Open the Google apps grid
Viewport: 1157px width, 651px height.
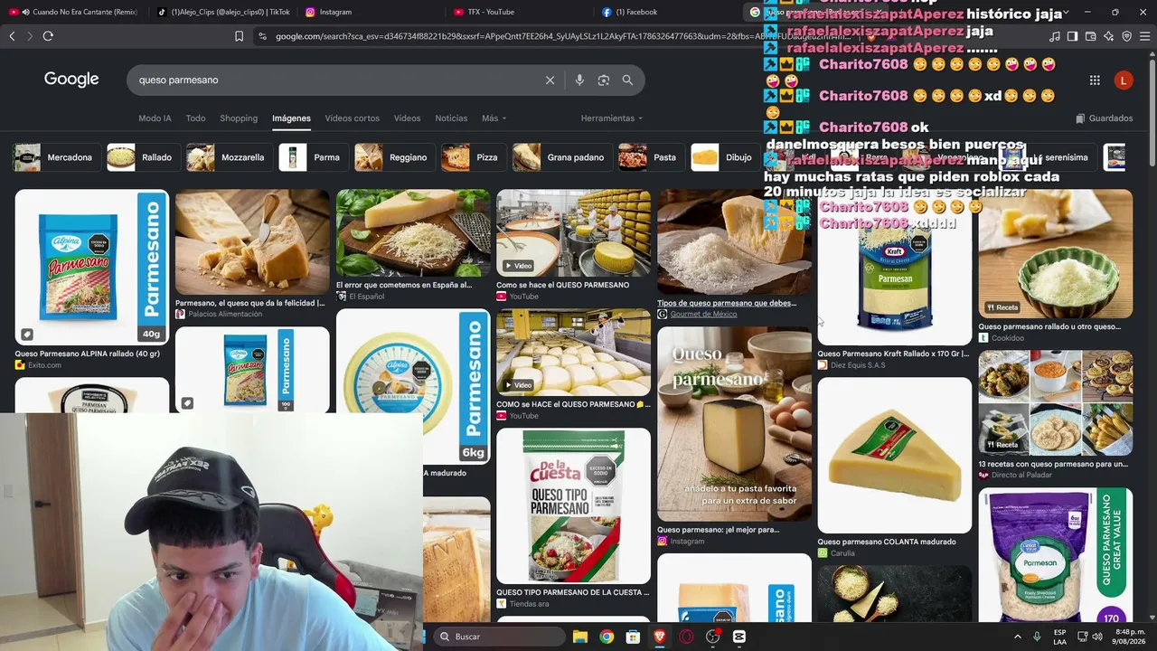coord(1095,80)
